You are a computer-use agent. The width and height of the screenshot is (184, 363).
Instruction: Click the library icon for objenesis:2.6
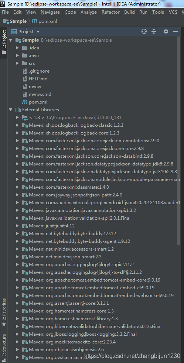tap(25, 350)
